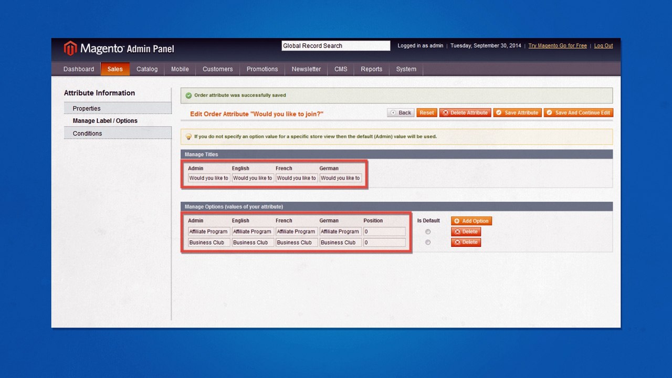Click 'Order attribute was successfully saved' message
Image resolution: width=672 pixels, height=378 pixels.
click(x=240, y=96)
